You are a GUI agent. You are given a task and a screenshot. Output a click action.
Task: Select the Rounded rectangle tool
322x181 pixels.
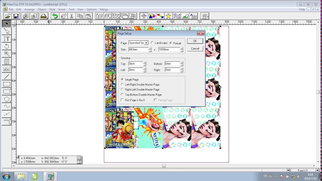(x=7, y=92)
